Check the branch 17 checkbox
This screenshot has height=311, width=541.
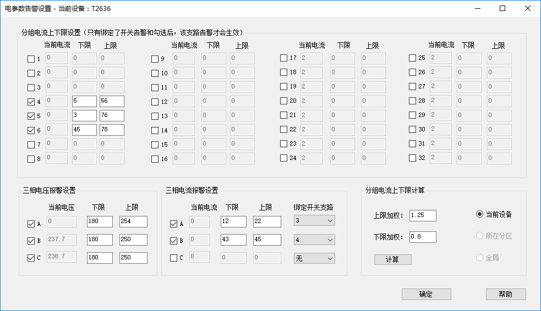[x=283, y=58]
